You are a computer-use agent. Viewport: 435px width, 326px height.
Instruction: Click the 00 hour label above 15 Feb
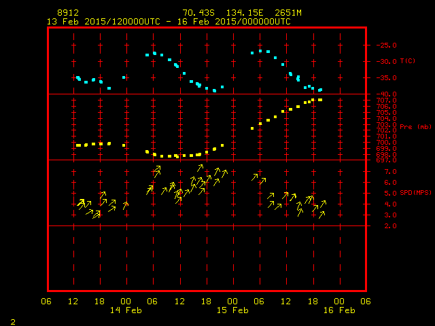point(232,302)
